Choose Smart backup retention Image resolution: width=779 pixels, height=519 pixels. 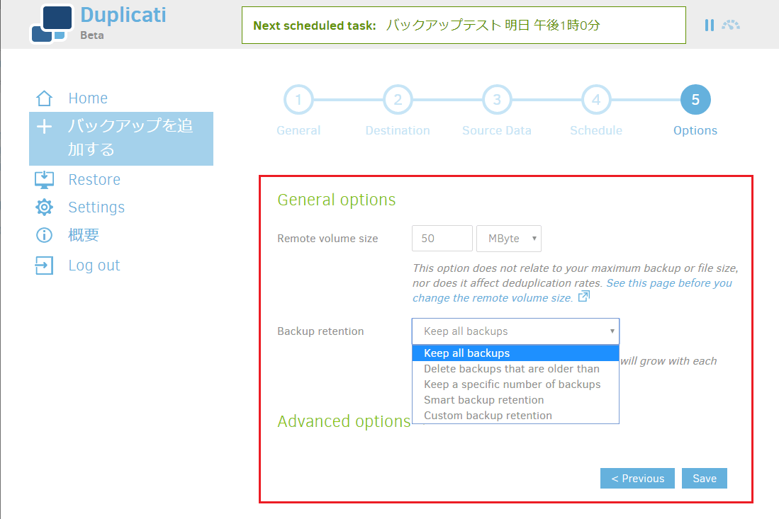[516, 400]
